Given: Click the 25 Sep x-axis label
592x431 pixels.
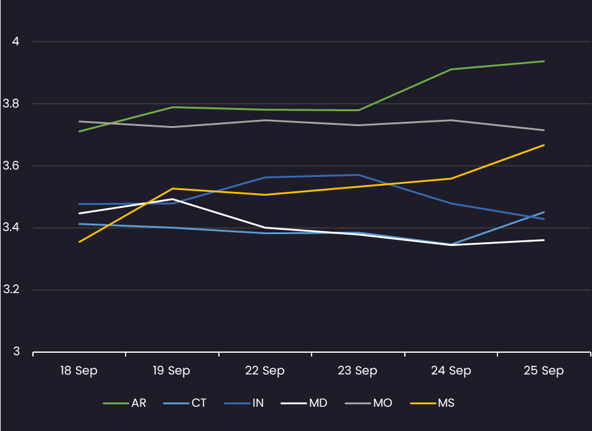Looking at the screenshot, I should point(544,371).
